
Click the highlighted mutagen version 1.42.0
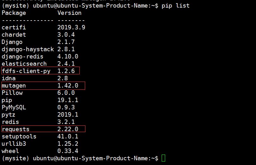pos(68,86)
